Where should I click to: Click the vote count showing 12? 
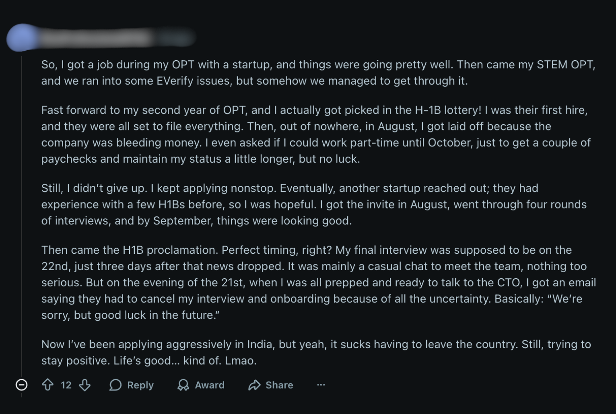(66, 385)
